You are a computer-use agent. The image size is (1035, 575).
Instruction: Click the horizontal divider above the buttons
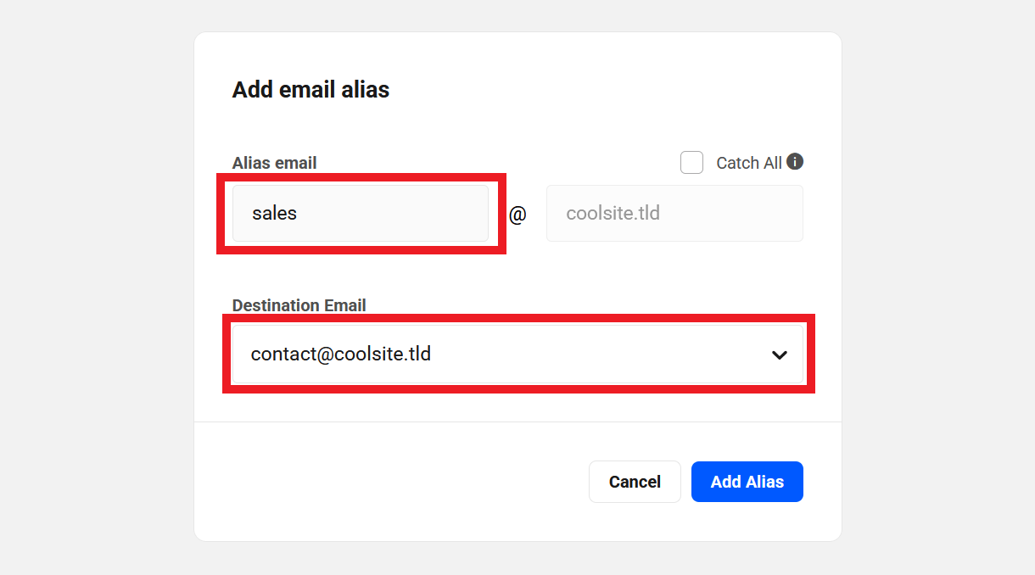click(x=517, y=421)
